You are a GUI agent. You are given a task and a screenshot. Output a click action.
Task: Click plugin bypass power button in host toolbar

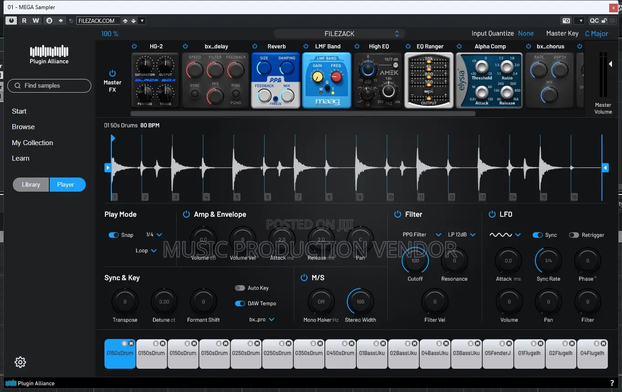coord(11,21)
